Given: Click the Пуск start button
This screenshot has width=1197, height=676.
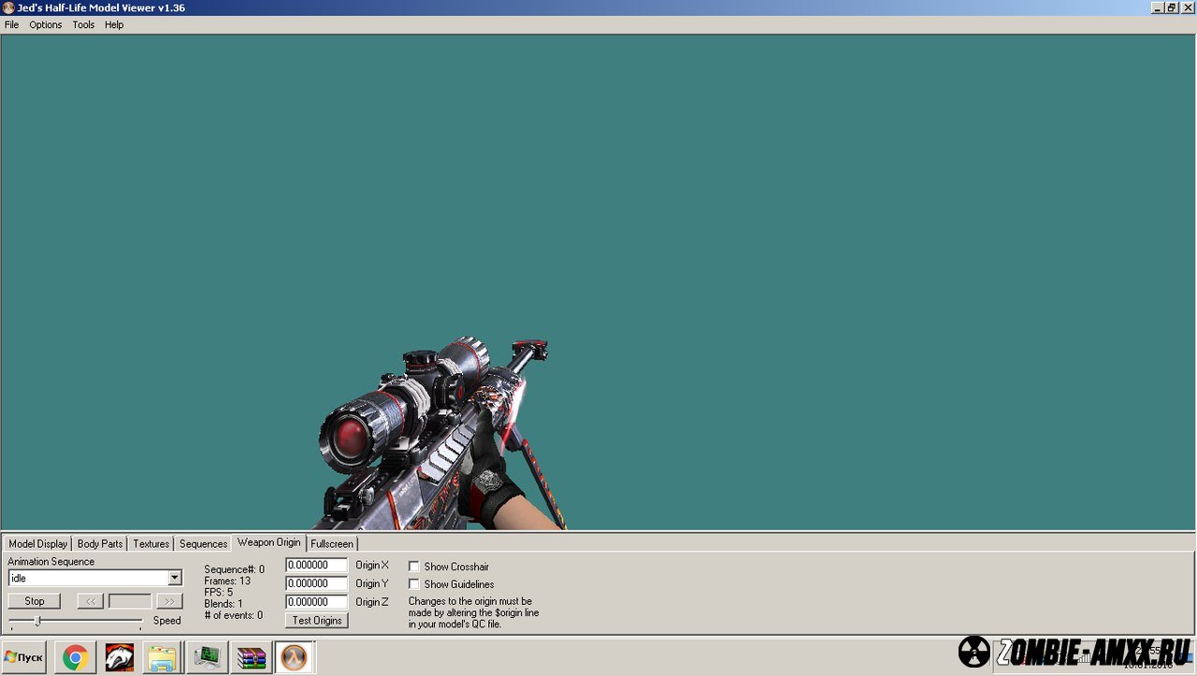Looking at the screenshot, I should [x=24, y=657].
